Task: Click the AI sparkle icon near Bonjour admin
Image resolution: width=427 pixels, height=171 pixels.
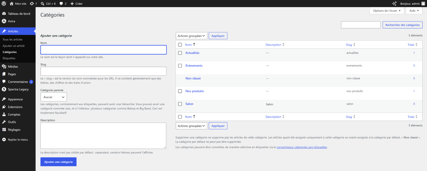Action: click(x=395, y=4)
